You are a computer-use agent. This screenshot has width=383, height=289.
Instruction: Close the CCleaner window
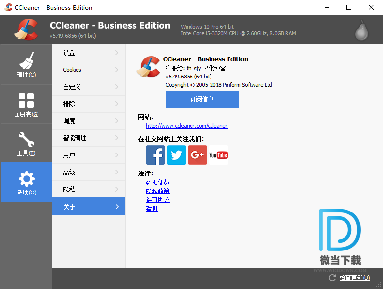tap(371, 8)
